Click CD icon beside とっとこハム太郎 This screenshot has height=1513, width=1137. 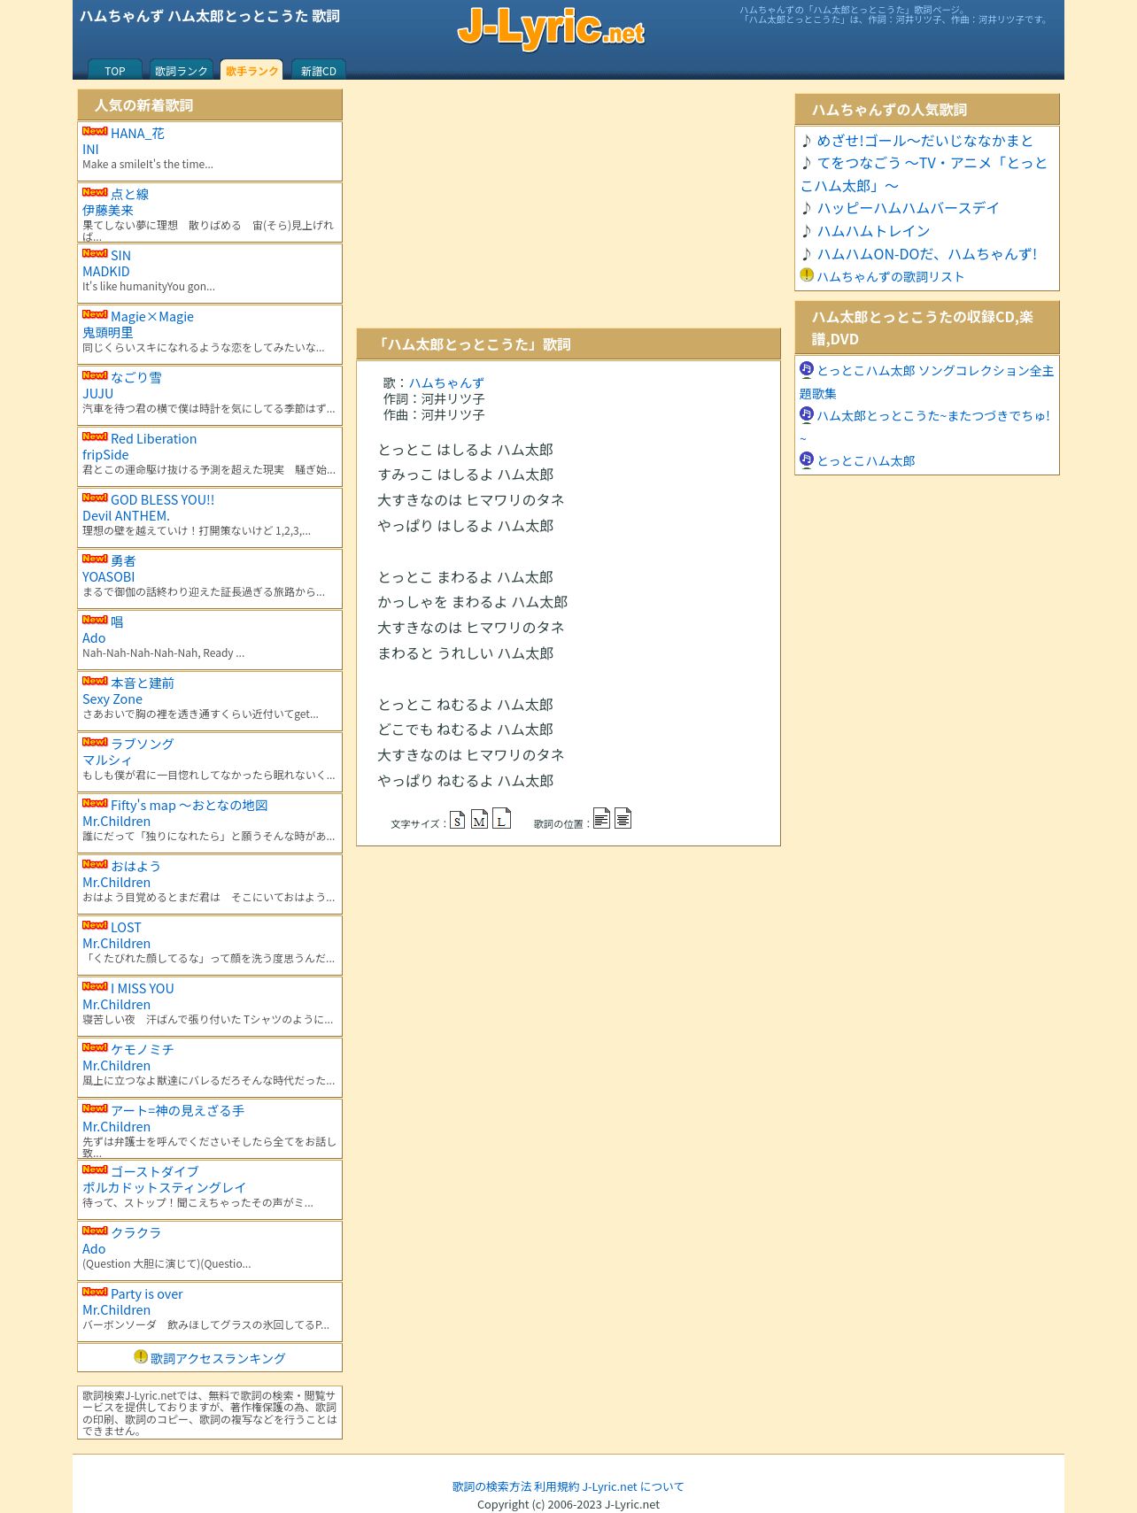[x=807, y=459]
